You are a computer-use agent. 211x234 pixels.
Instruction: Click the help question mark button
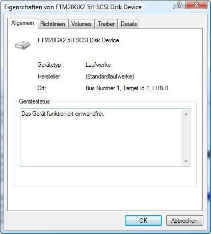(179, 5)
